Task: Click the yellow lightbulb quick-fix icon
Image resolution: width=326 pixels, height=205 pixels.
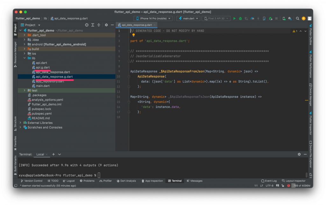Action: coord(133,35)
